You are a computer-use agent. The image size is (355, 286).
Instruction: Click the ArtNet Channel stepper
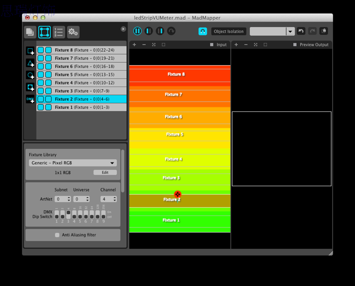[x=115, y=199]
